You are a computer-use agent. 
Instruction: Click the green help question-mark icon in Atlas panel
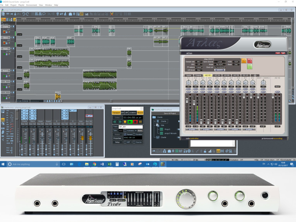(250, 67)
